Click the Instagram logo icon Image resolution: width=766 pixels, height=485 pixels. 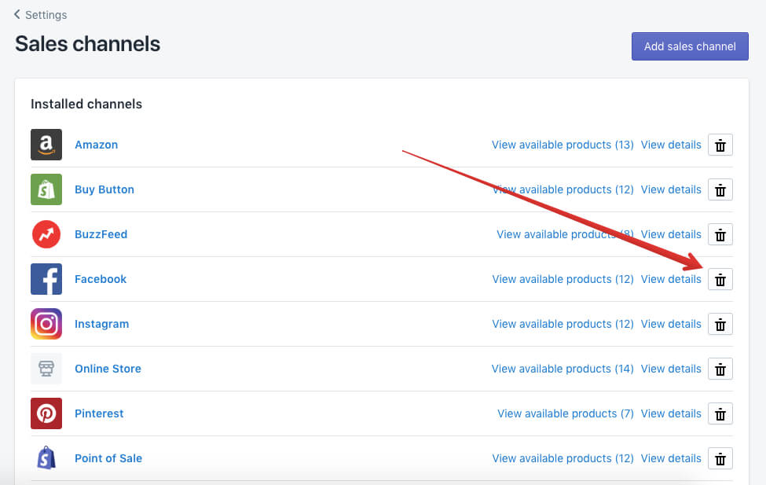(46, 324)
